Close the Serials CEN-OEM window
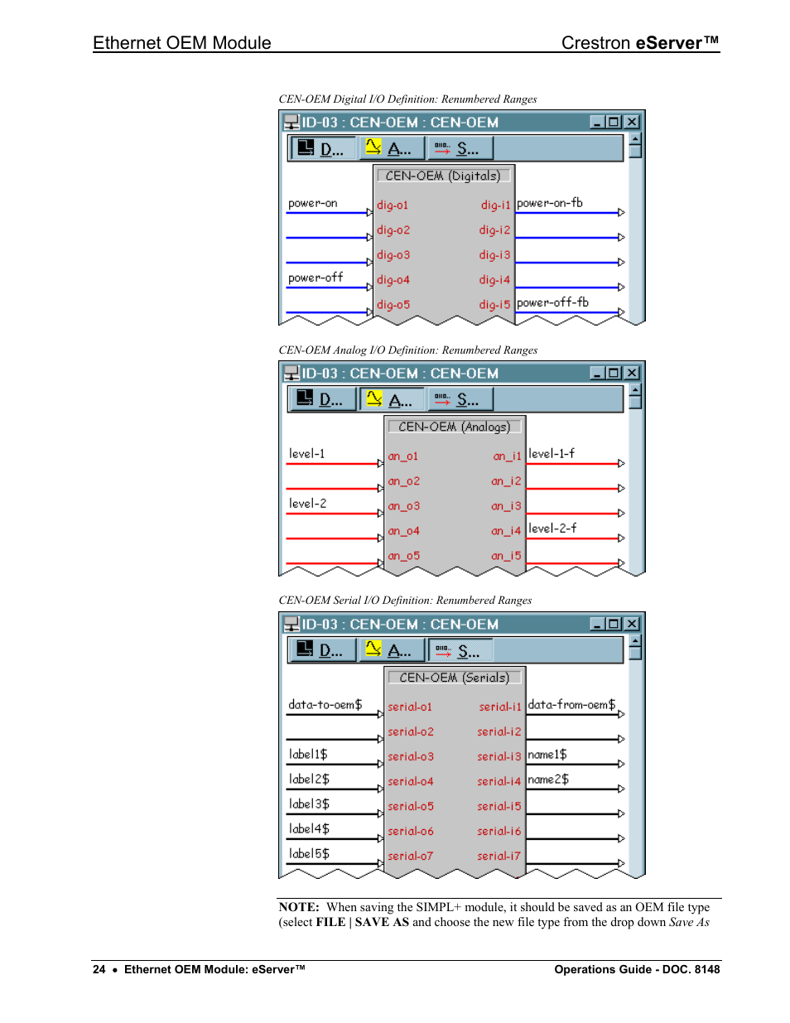 pyautogui.click(x=632, y=624)
